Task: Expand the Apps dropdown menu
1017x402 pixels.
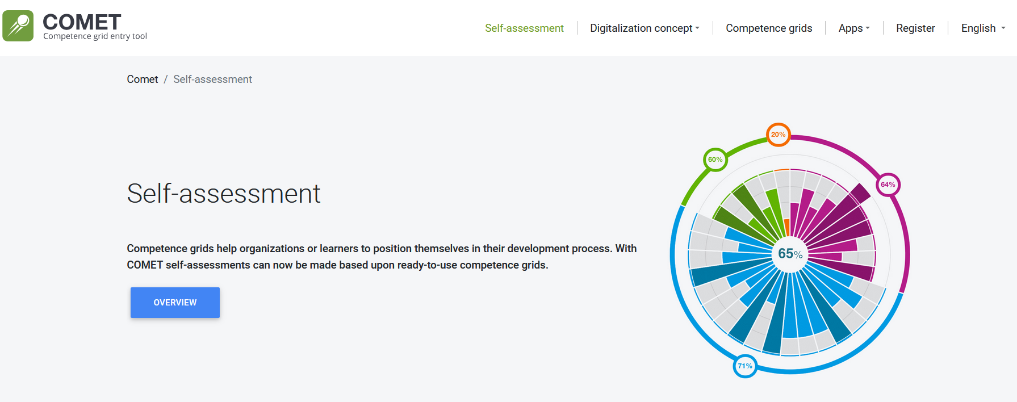Action: (854, 28)
